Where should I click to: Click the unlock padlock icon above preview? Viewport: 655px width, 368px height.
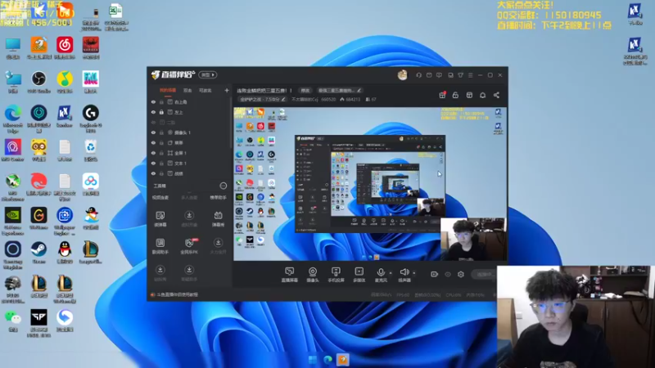point(455,95)
